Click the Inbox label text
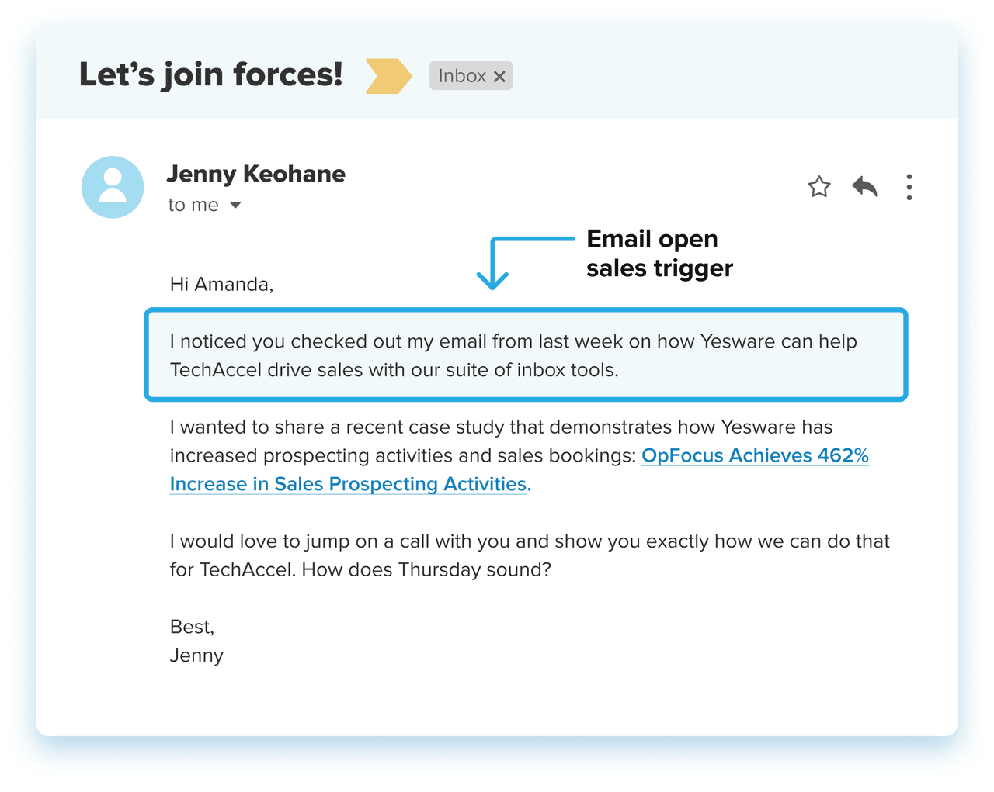The image size is (994, 792). point(462,76)
